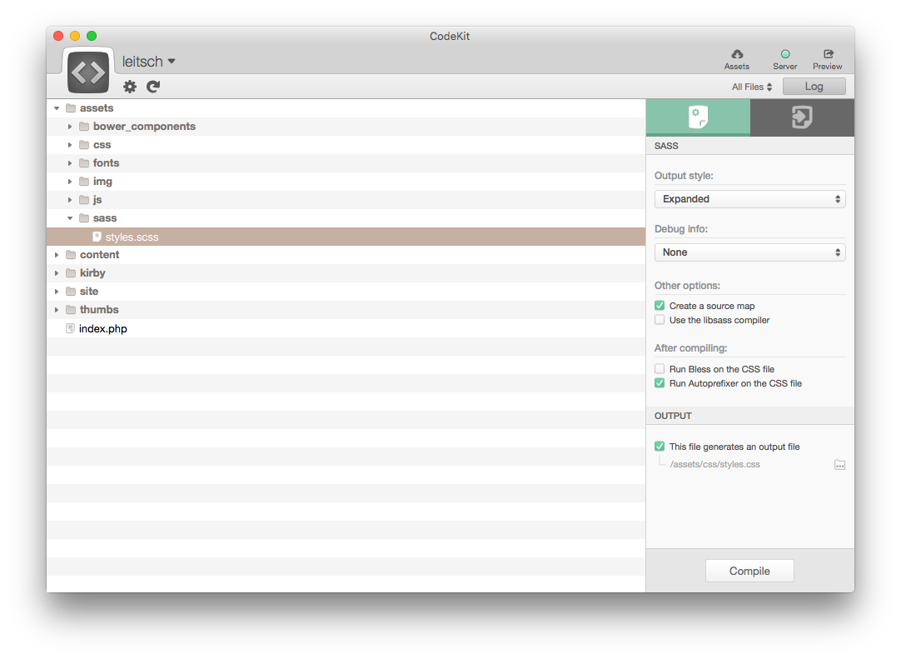The width and height of the screenshot is (901, 659).
Task: Click the output path browse icon
Action: coord(839,465)
